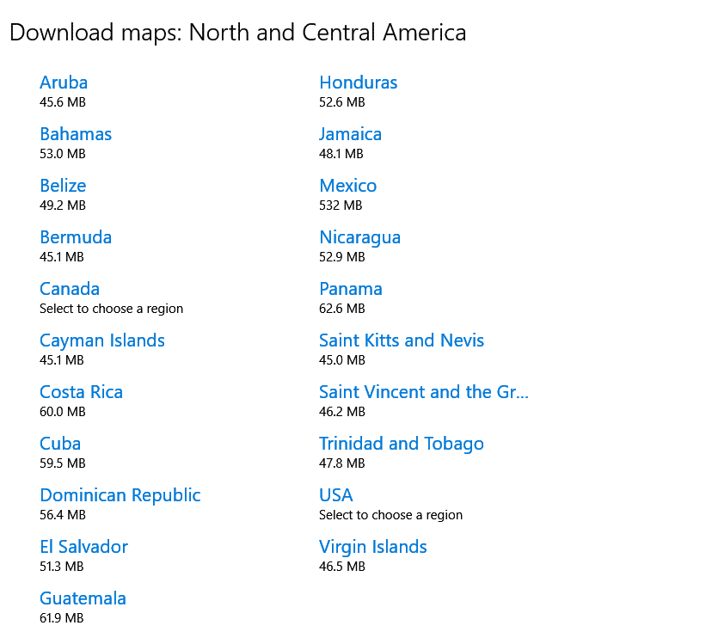Click the 45.1 MB size under Bermuda
Screen dimensions: 706x644
tap(62, 257)
